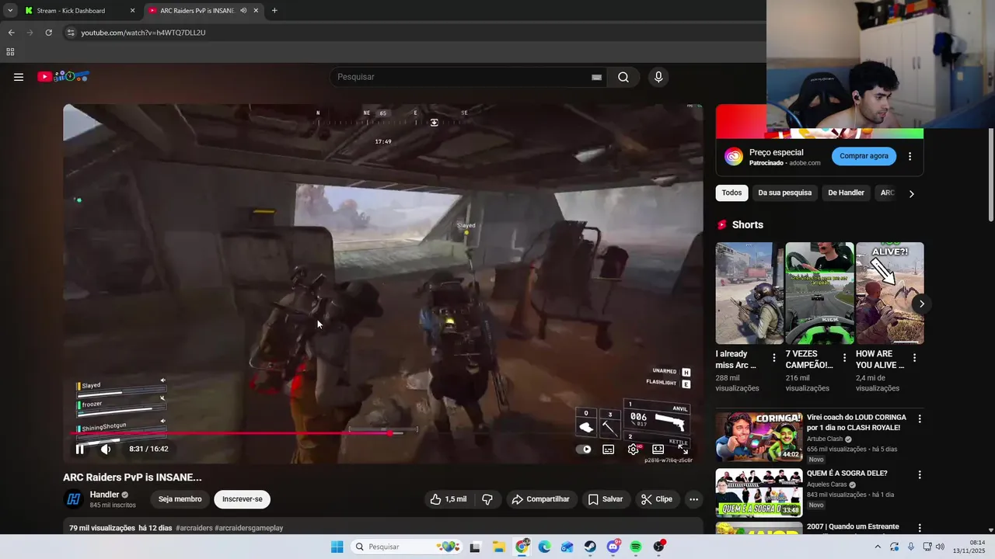
Task: Open 'I already miss Arc' short thumbnail
Action: coord(749,293)
